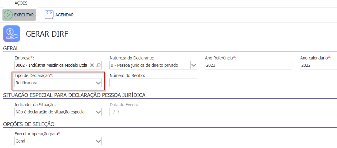This screenshot has height=148, width=337.
Task: Click the Gerar DIRF money-hand icon
Action: point(12,34)
